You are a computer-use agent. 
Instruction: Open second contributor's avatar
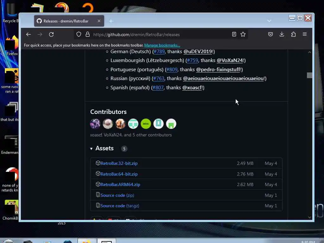pos(108,124)
